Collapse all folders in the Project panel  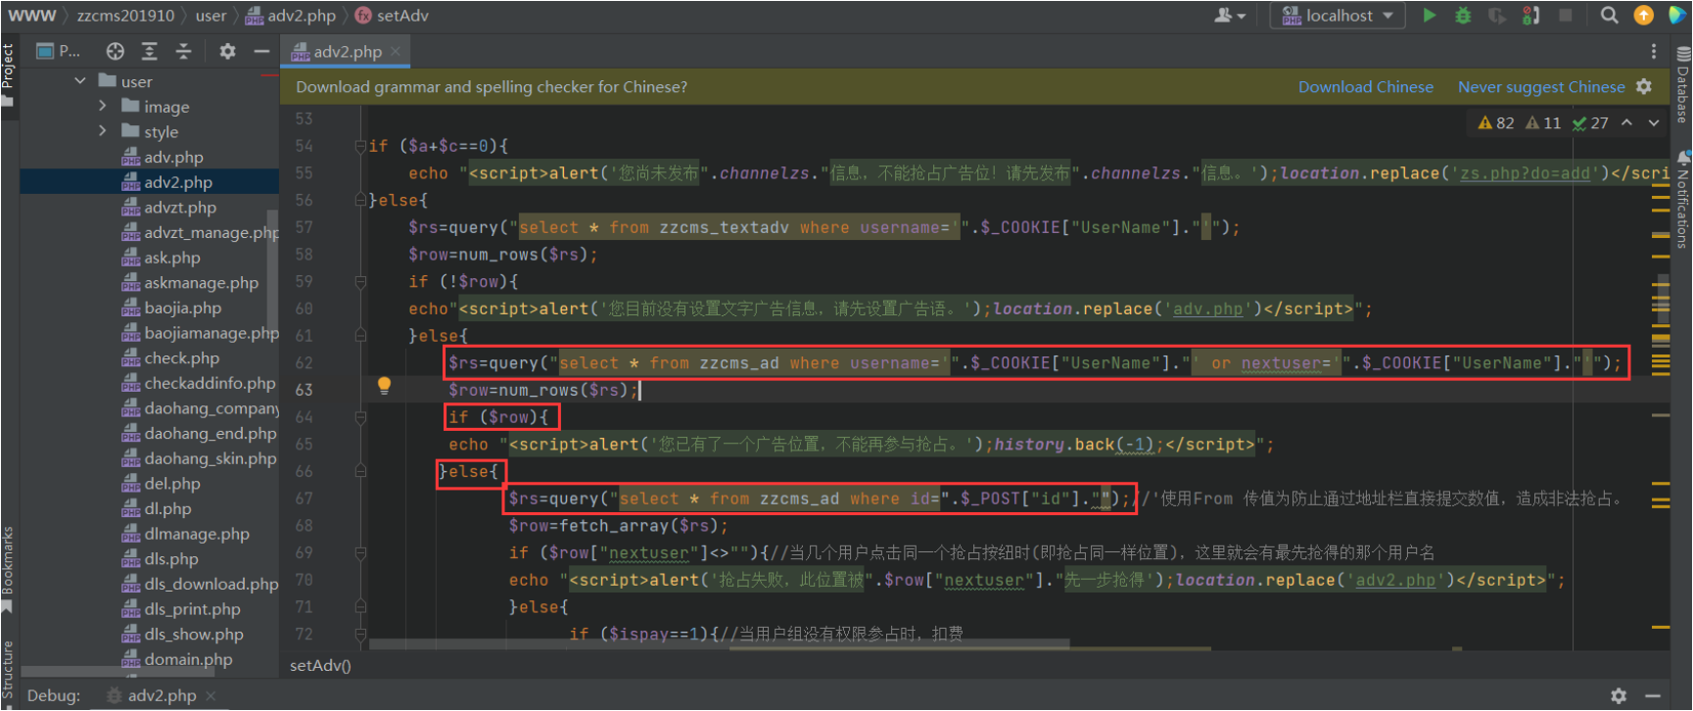click(x=183, y=52)
